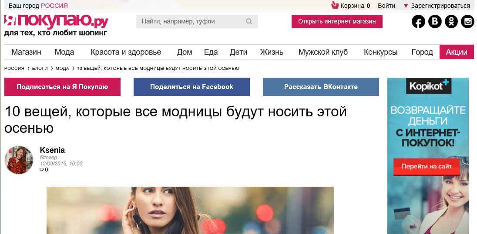The width and height of the screenshot is (477, 234).
Task: Go to БЛОГИ breadcrumb
Action: pos(40,69)
